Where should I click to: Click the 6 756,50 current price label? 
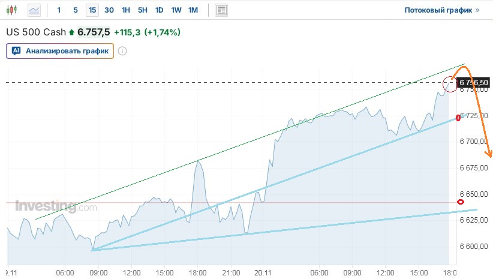click(x=473, y=82)
